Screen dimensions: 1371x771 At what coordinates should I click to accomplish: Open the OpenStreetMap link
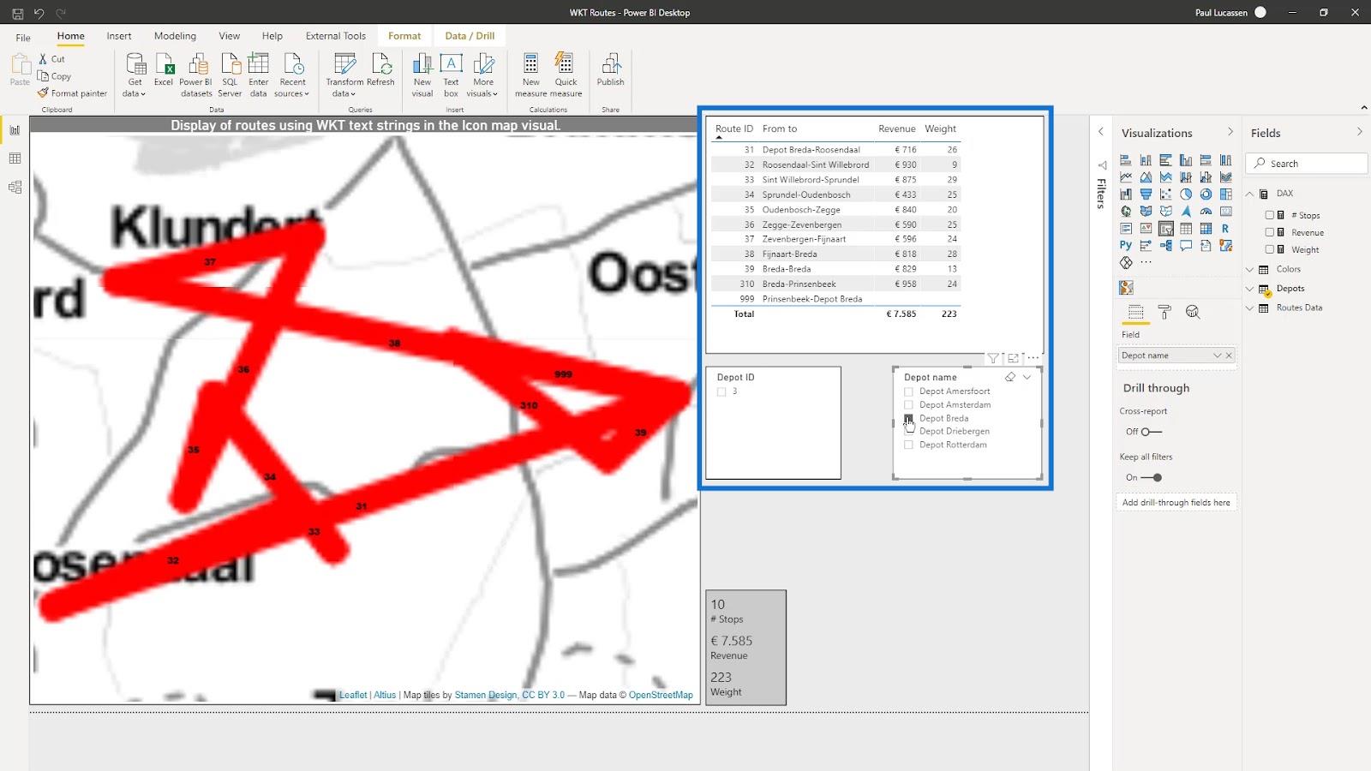coord(661,695)
